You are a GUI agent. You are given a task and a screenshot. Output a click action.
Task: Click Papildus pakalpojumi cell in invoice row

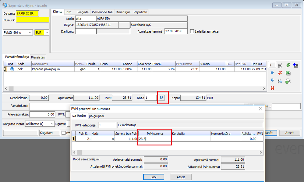[53, 69]
